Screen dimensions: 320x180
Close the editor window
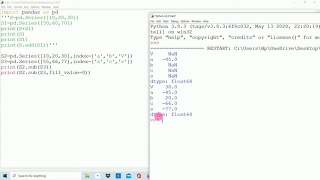[314, 2]
